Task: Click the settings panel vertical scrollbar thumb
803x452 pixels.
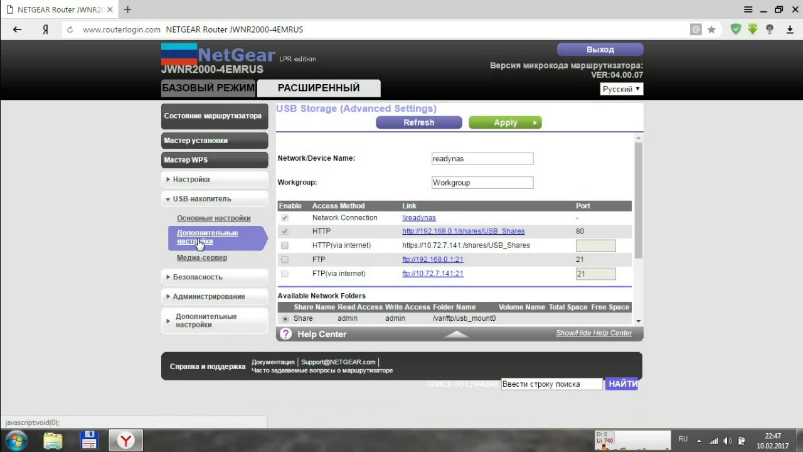Action: pyautogui.click(x=639, y=200)
